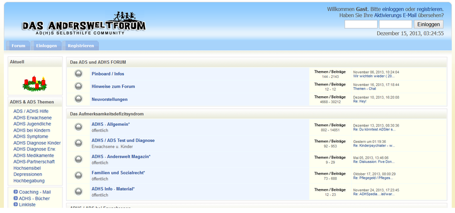Open the Hinweise zum Forum board
Viewport: 455px width, 213px height.
pyautogui.click(x=113, y=87)
